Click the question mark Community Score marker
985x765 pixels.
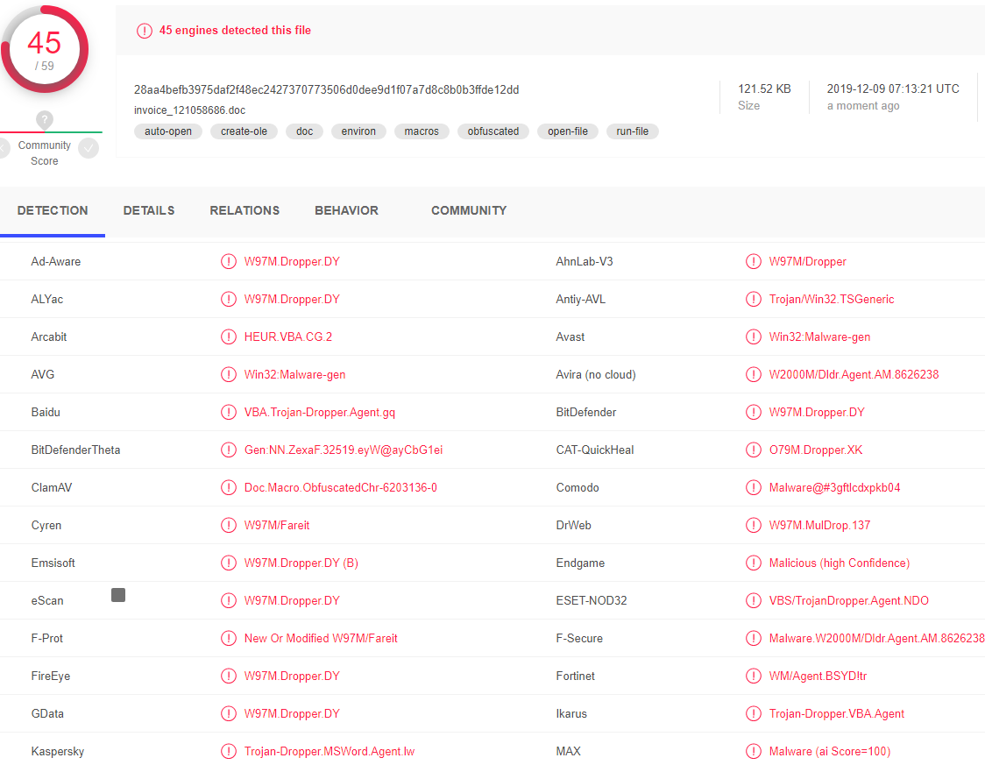click(x=45, y=119)
